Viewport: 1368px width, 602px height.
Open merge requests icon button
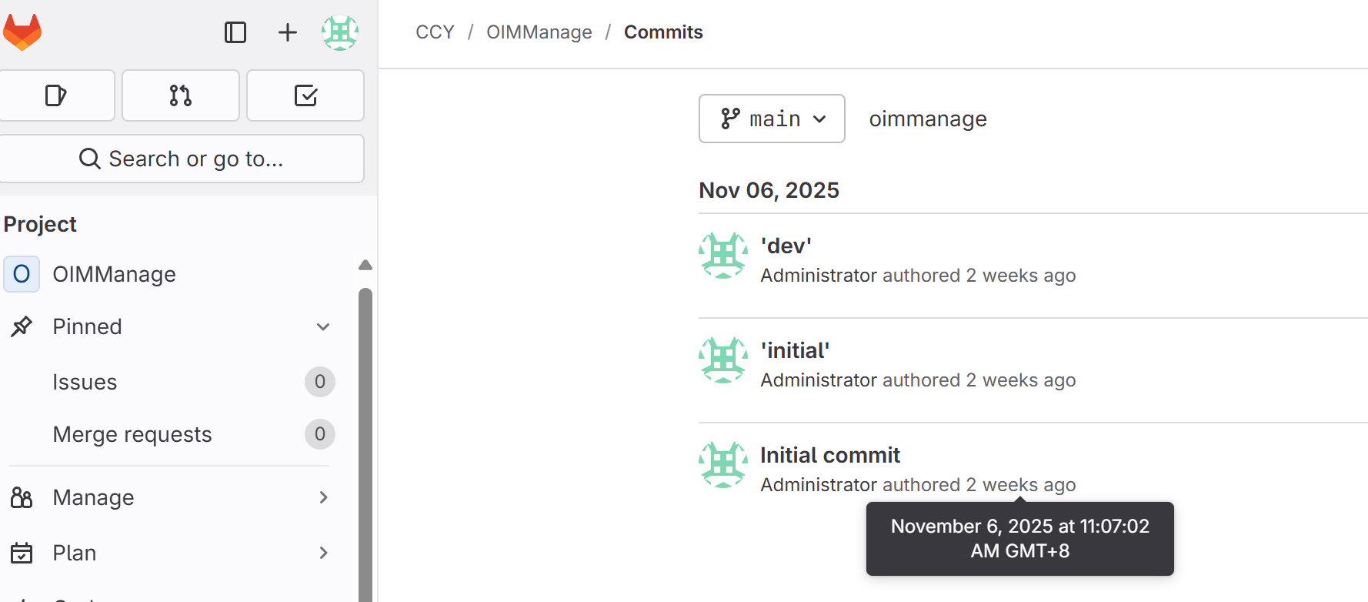pos(181,95)
